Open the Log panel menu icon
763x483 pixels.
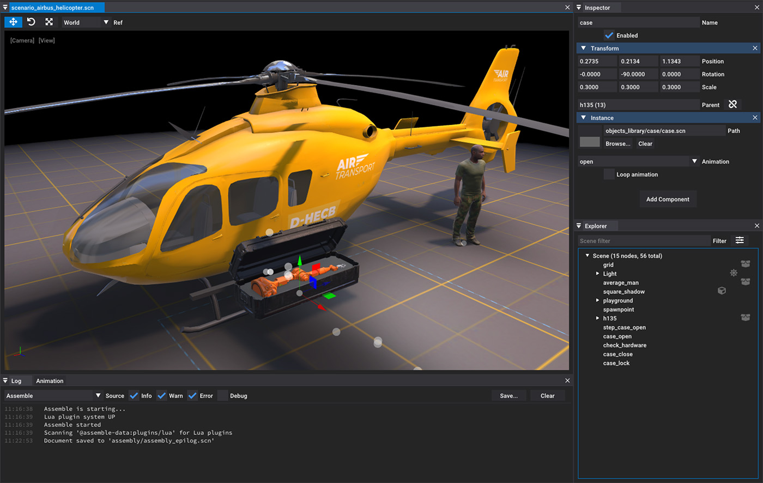pyautogui.click(x=5, y=381)
